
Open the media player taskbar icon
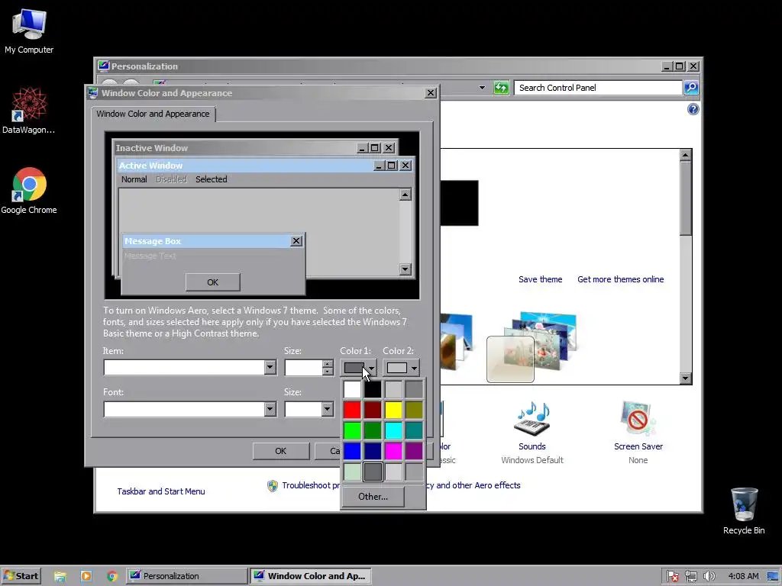coord(86,576)
